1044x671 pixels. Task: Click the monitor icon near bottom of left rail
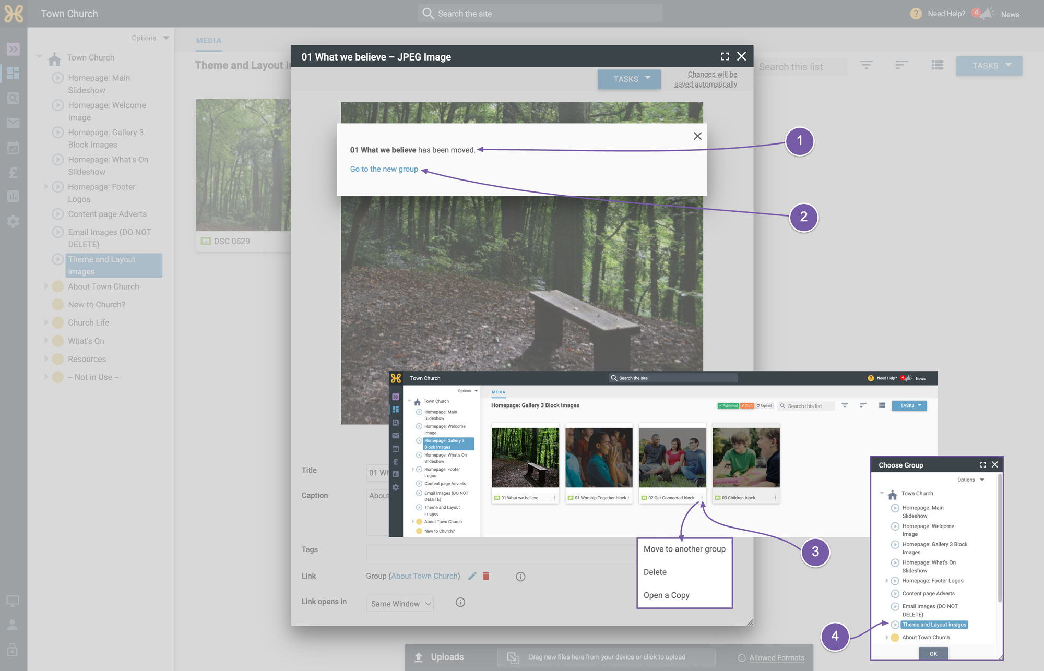tap(13, 601)
